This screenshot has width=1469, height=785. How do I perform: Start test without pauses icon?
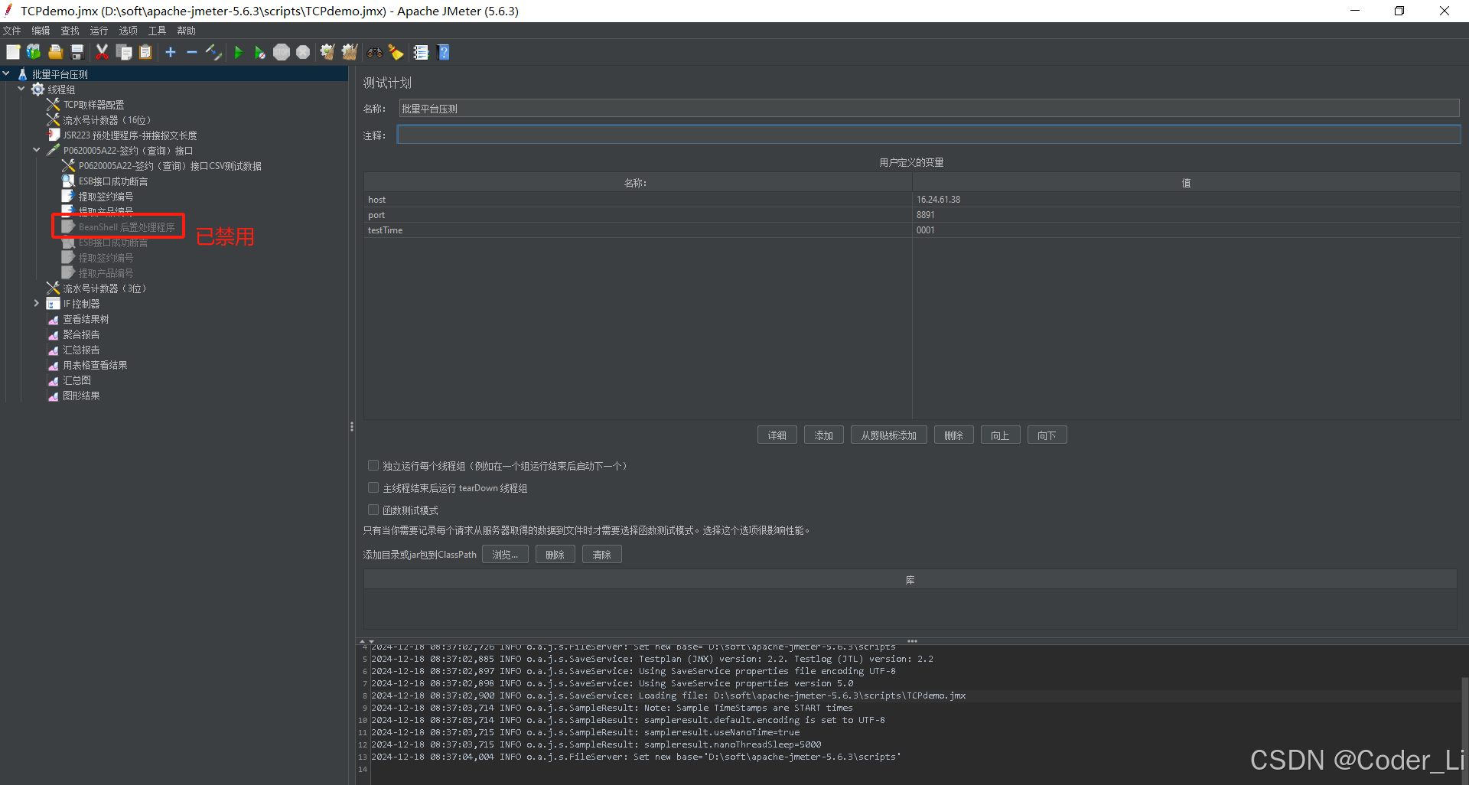click(260, 52)
